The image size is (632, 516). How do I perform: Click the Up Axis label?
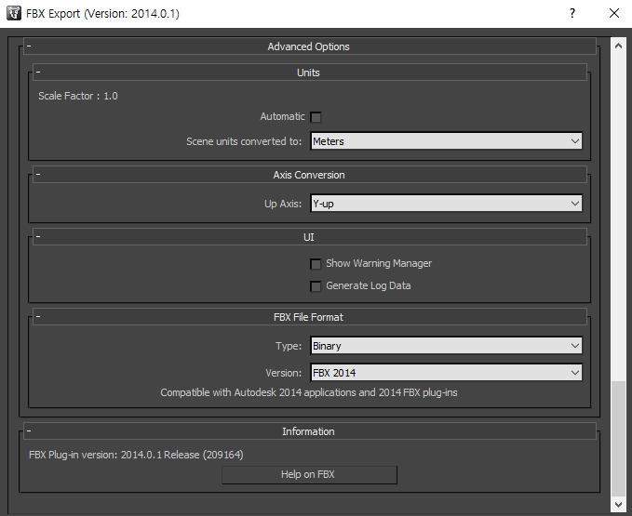[283, 204]
